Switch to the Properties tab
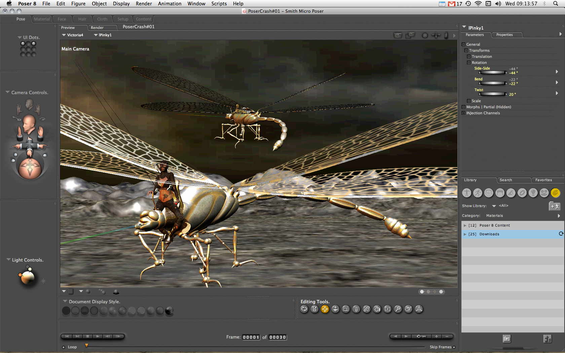 coord(504,35)
